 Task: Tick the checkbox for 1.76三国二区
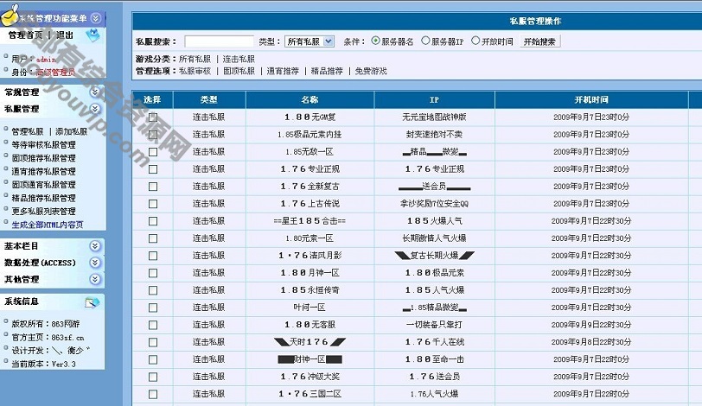[153, 395]
